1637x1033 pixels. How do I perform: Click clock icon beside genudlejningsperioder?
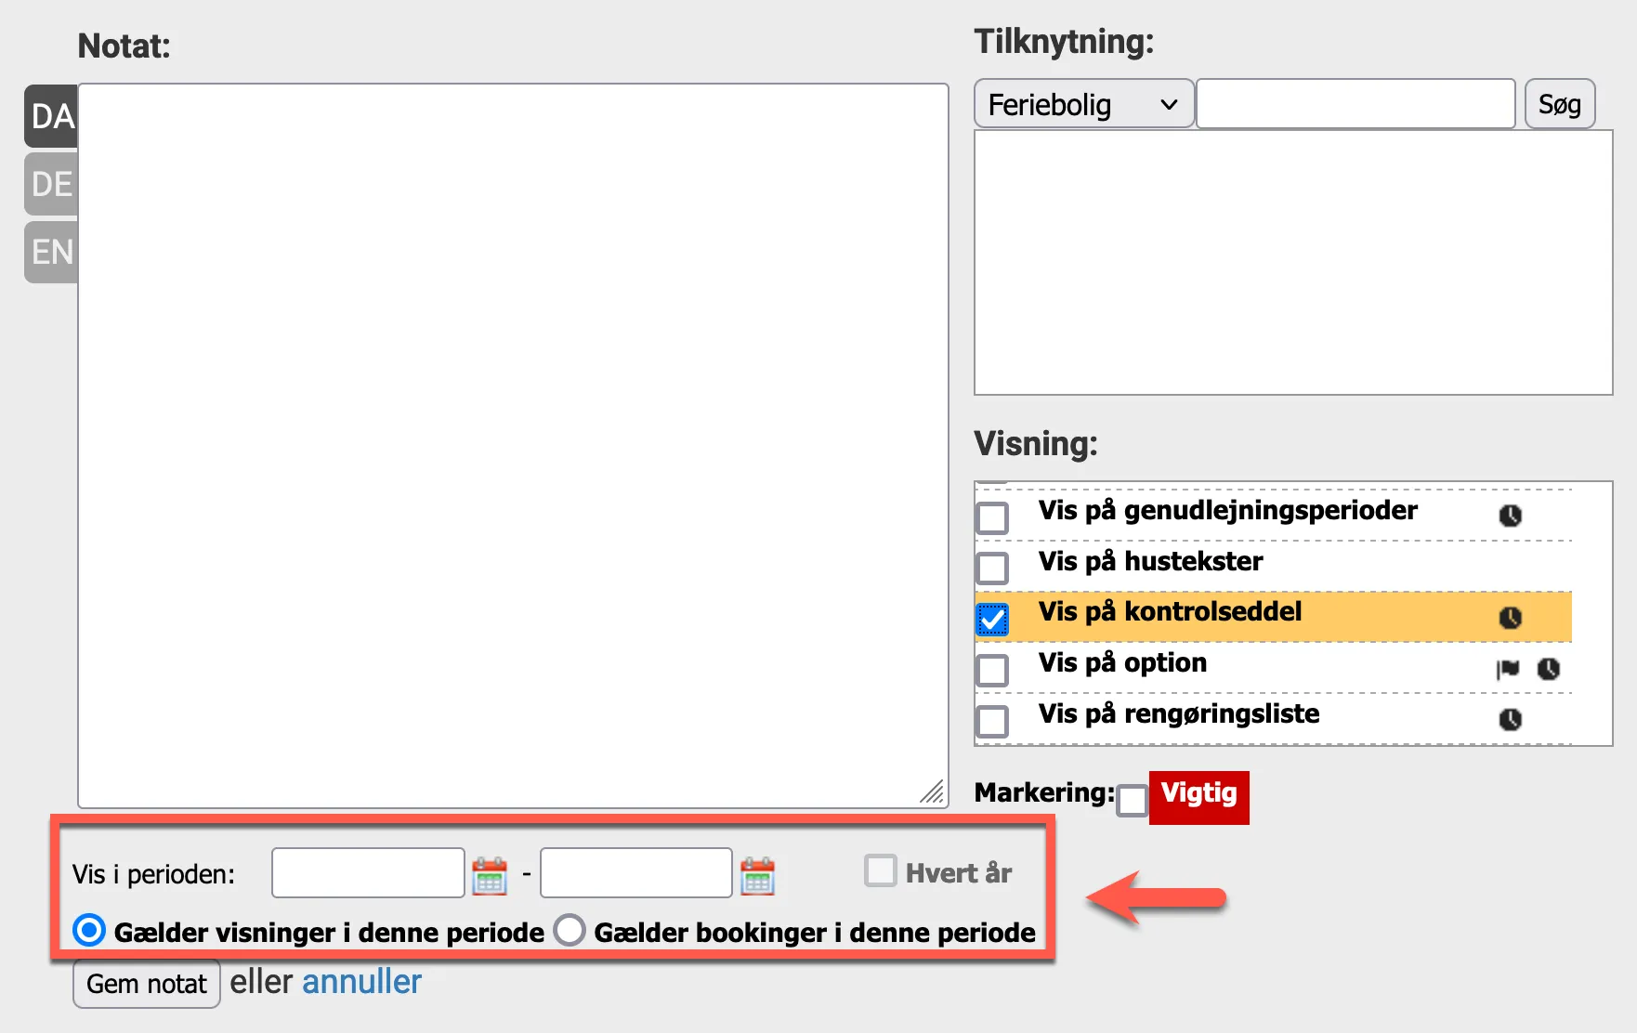pyautogui.click(x=1510, y=516)
